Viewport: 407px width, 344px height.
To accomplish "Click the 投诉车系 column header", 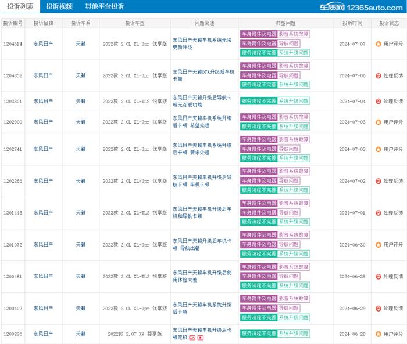I will (81, 23).
